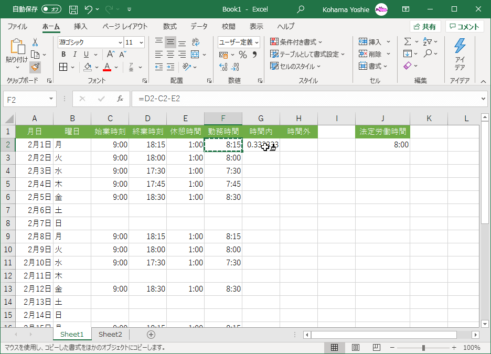491x354 pixels.
Task: Click the 共有 share button
Action: pyautogui.click(x=425, y=27)
